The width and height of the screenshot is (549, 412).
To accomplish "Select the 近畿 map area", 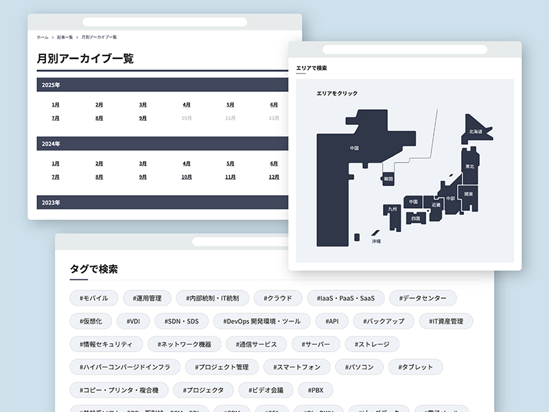I will tap(436, 205).
